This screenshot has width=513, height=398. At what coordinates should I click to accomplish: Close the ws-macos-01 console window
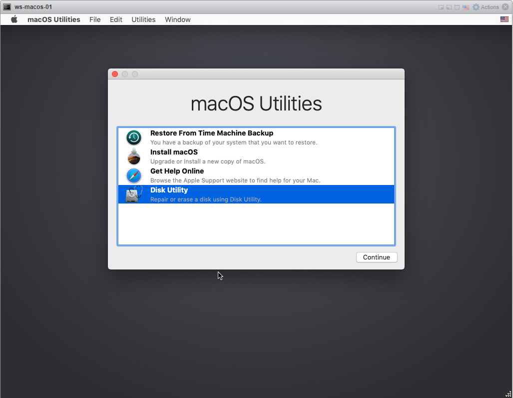(506, 7)
